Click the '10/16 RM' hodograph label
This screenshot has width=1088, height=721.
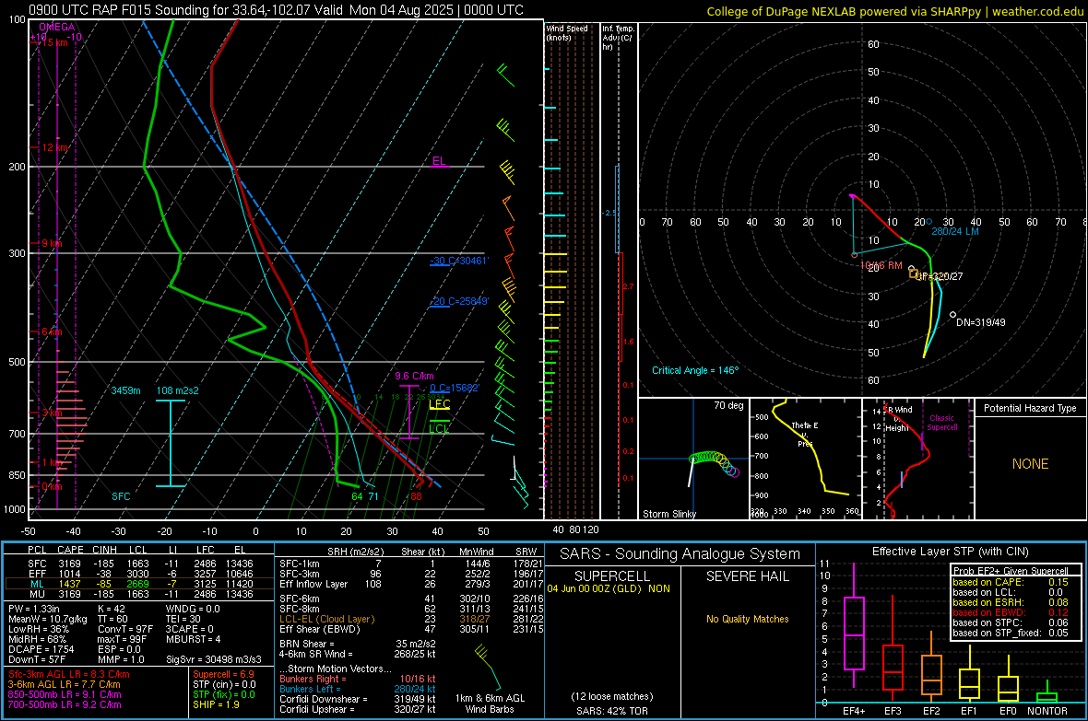(881, 265)
